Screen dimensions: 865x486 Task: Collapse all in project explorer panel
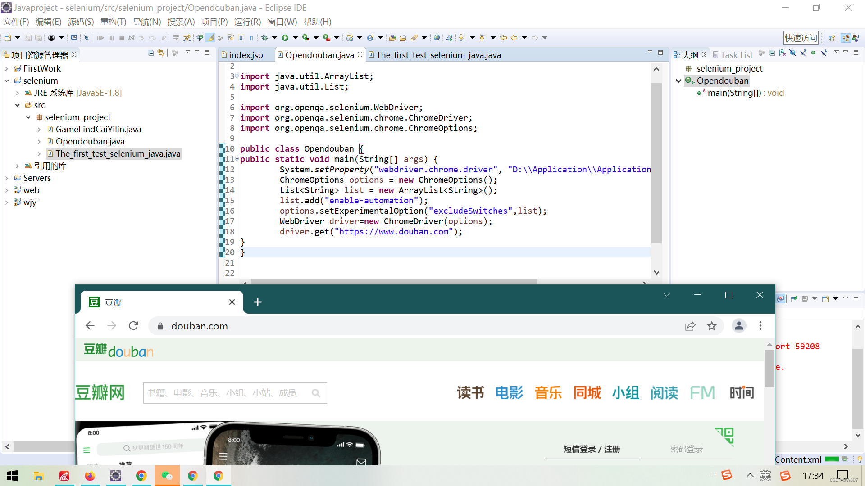click(150, 53)
